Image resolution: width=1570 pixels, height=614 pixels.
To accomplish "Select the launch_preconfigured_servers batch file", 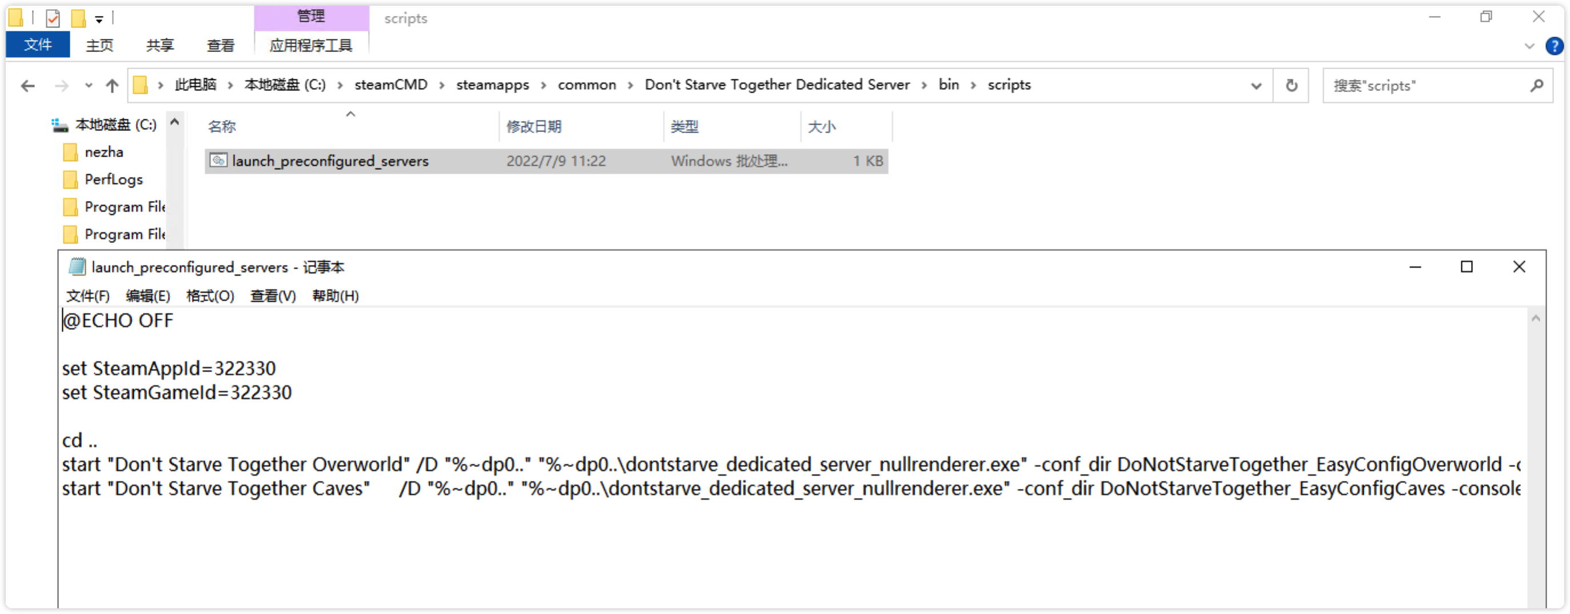I will coord(546,161).
